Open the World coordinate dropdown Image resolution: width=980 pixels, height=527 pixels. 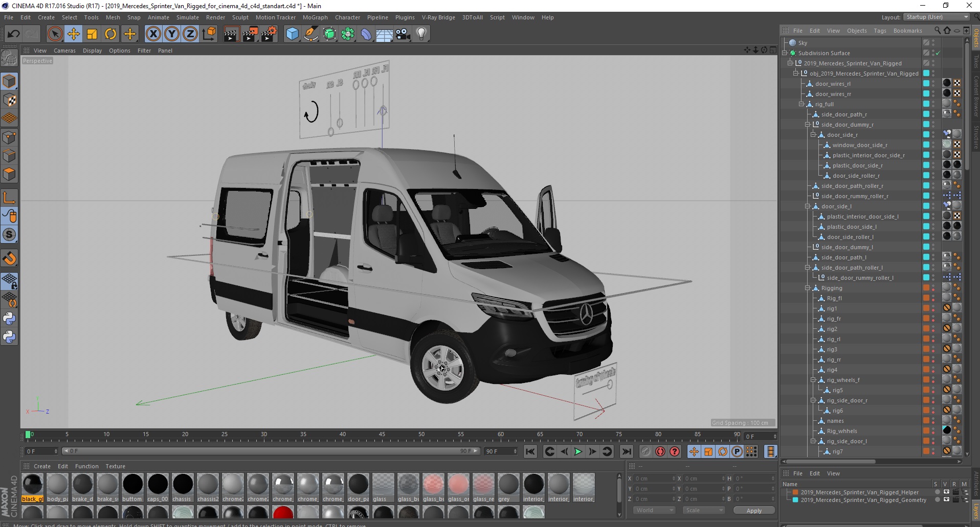(x=655, y=510)
